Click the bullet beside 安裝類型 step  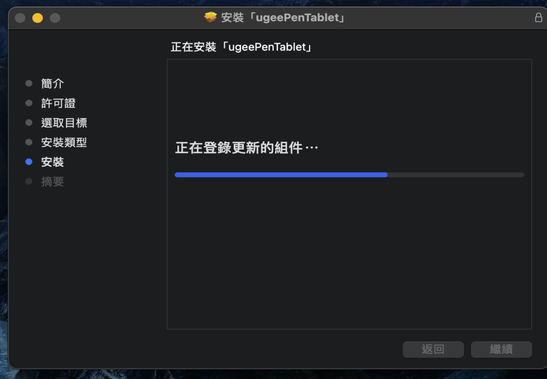click(x=29, y=142)
